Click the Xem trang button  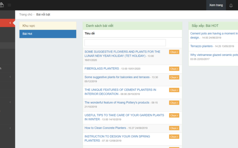point(216,5)
